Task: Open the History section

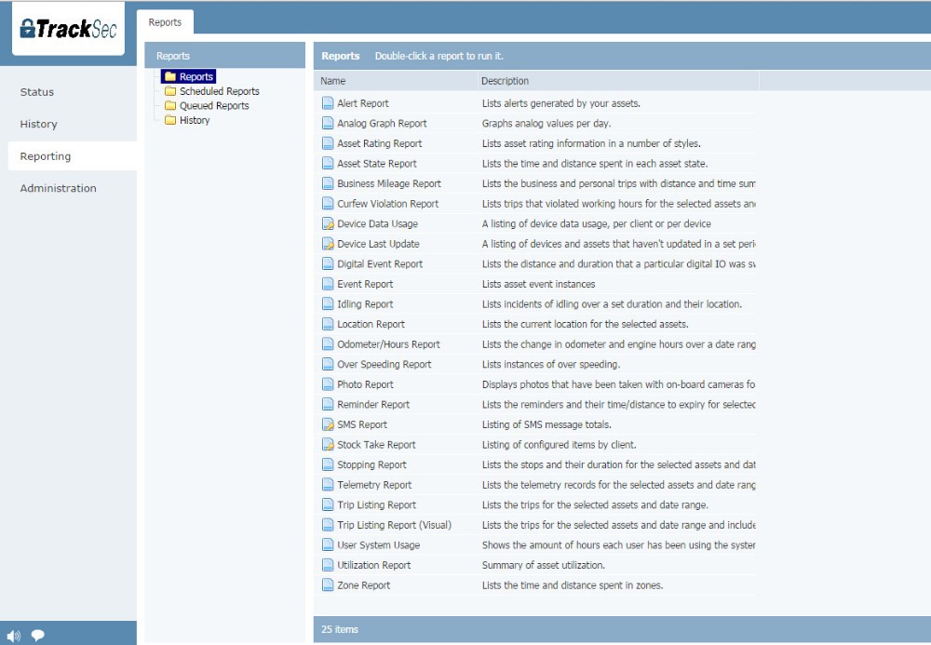Action: pyautogui.click(x=38, y=124)
